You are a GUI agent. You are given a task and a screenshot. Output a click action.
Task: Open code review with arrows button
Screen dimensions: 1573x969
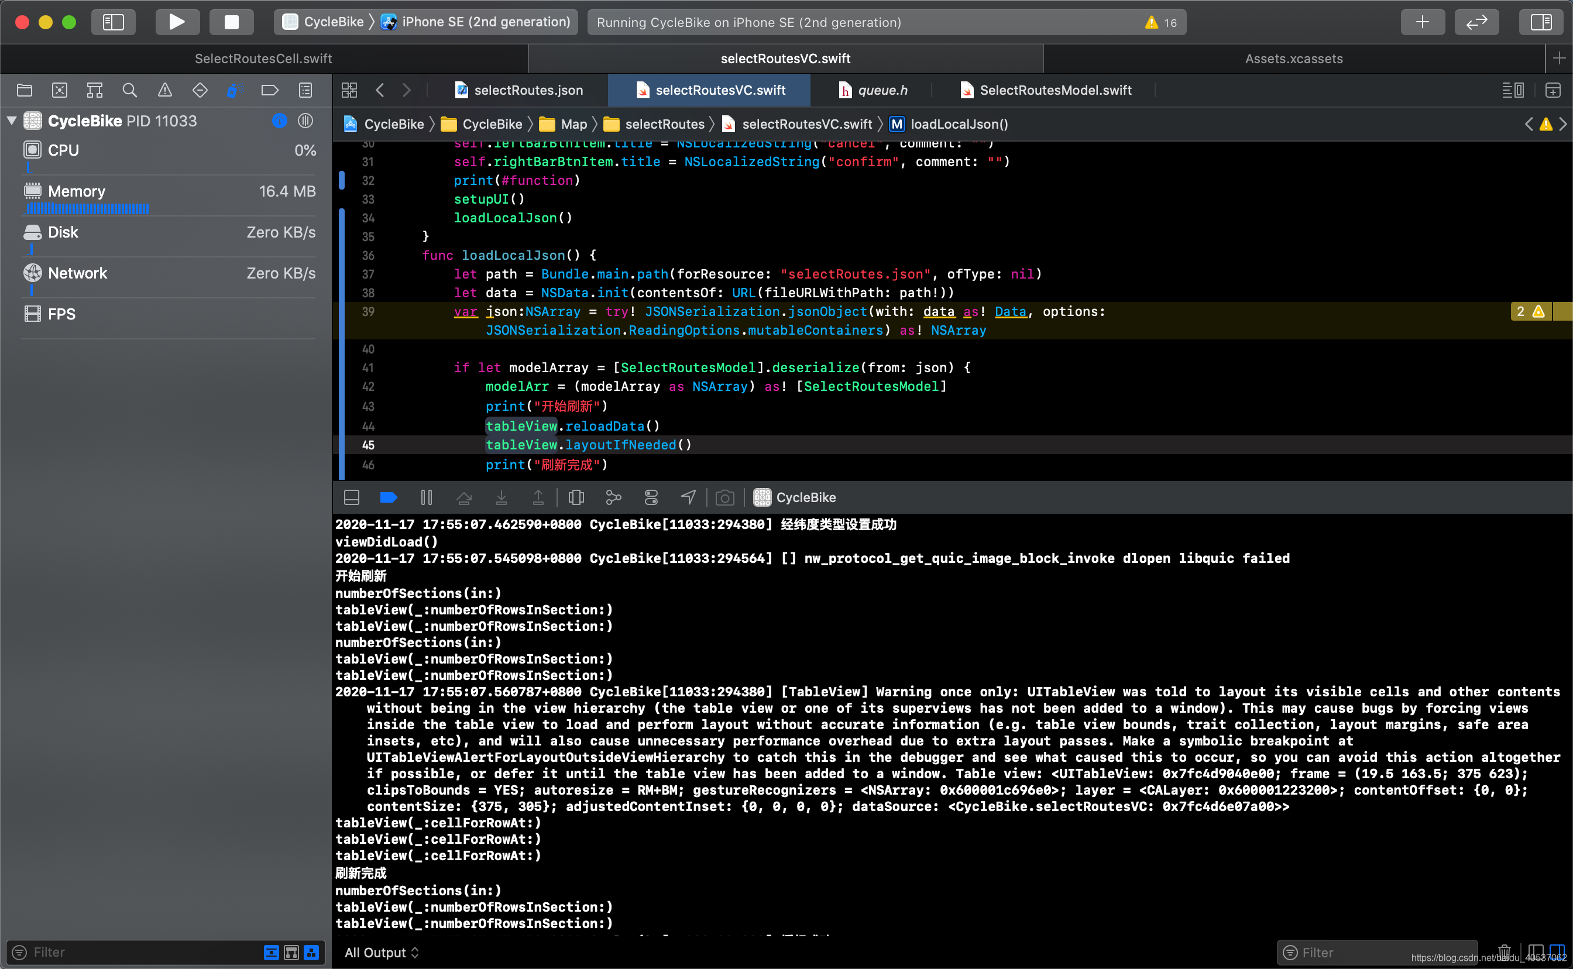tap(1476, 22)
